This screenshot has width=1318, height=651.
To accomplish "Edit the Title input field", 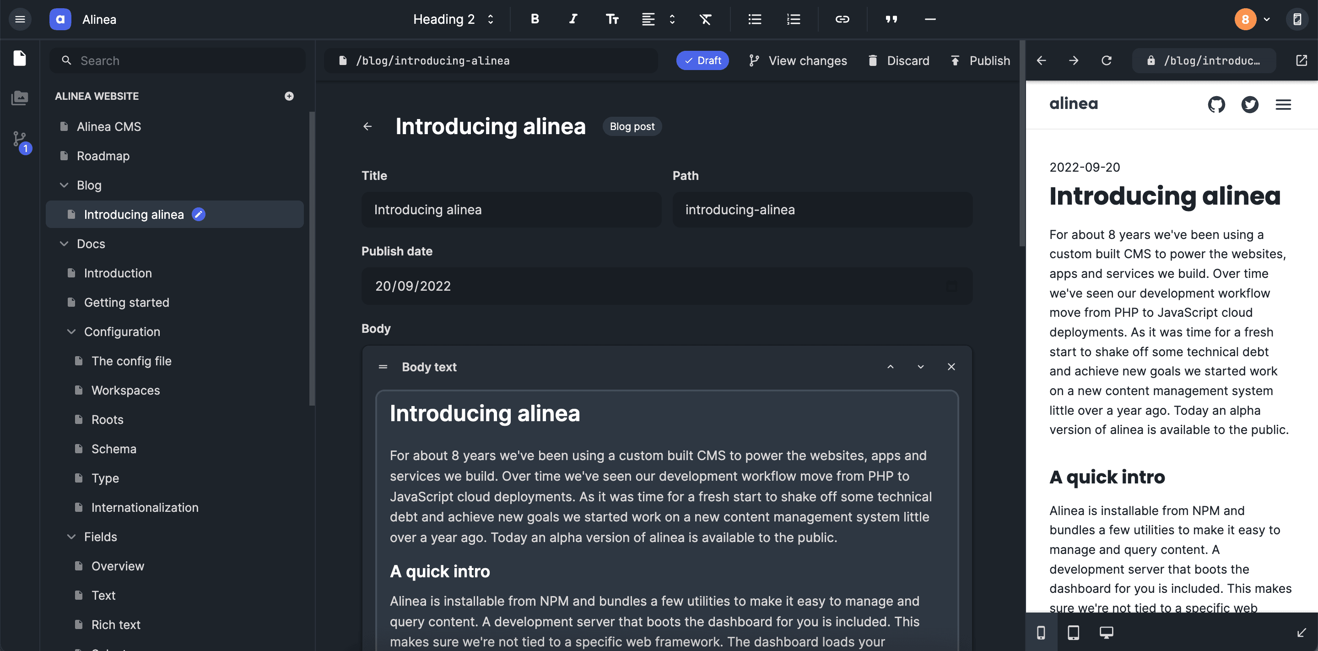I will click(x=512, y=209).
